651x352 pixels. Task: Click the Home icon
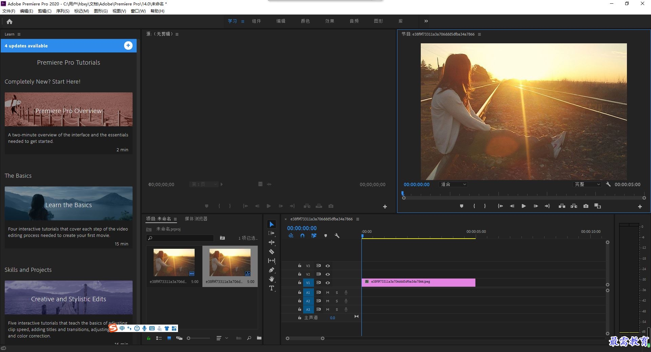tap(9, 21)
